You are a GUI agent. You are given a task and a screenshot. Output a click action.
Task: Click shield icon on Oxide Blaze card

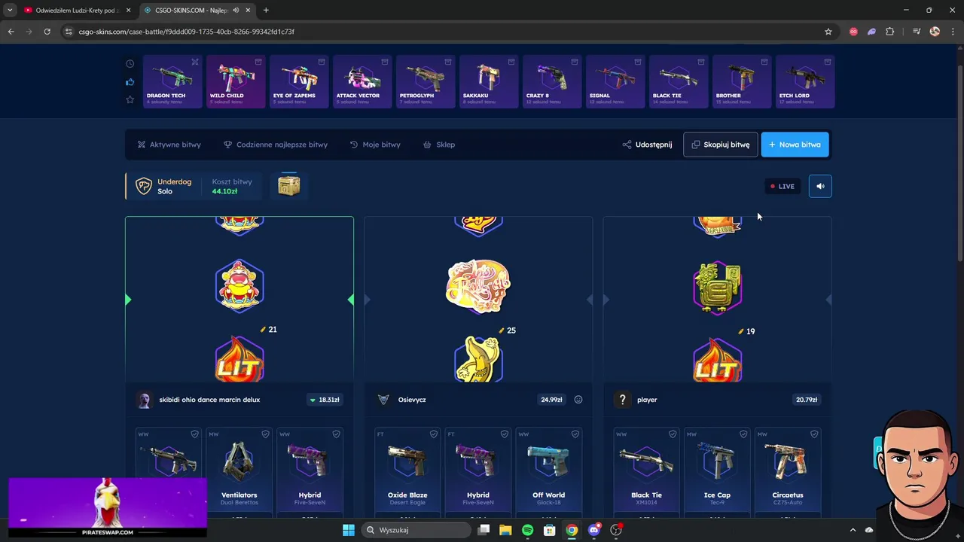(434, 434)
